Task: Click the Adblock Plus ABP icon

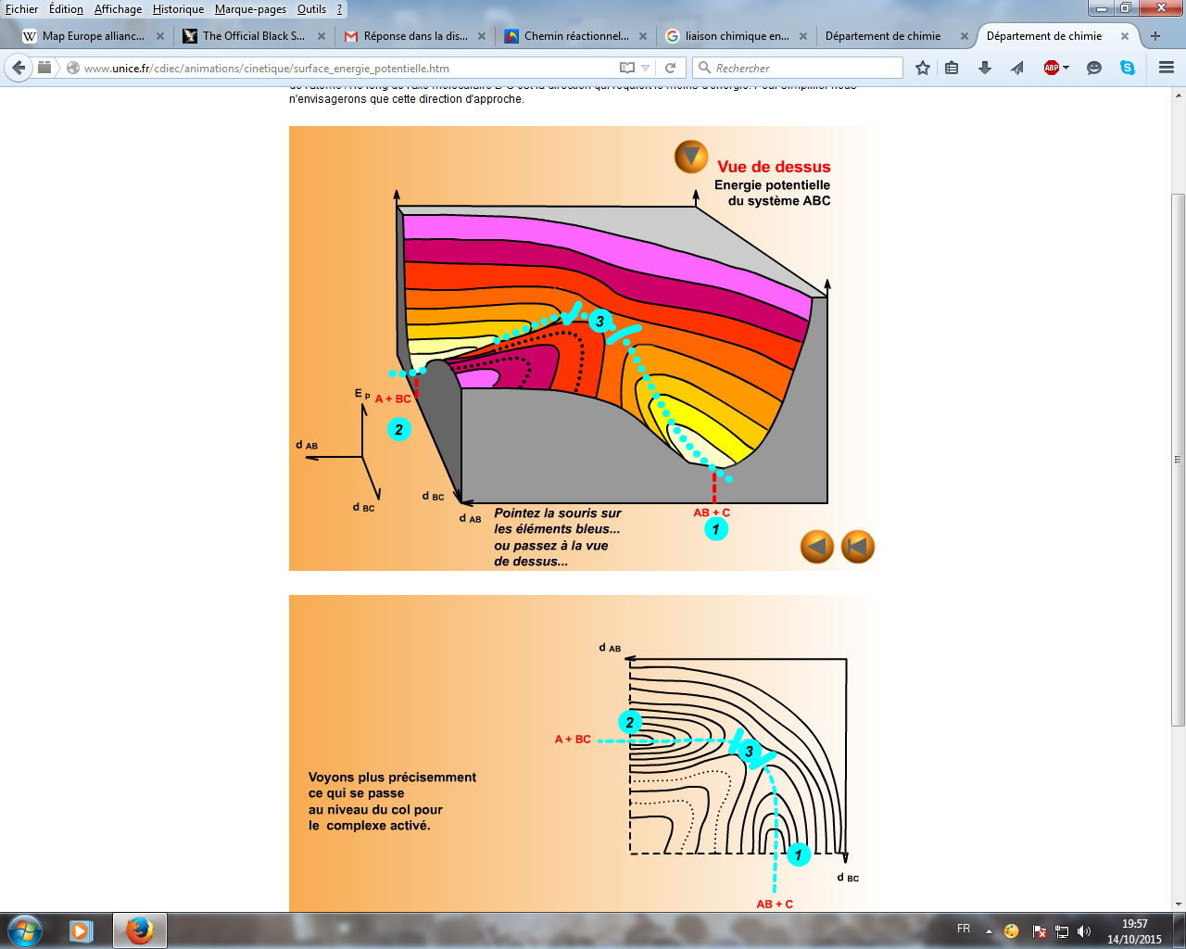Action: [x=1051, y=68]
